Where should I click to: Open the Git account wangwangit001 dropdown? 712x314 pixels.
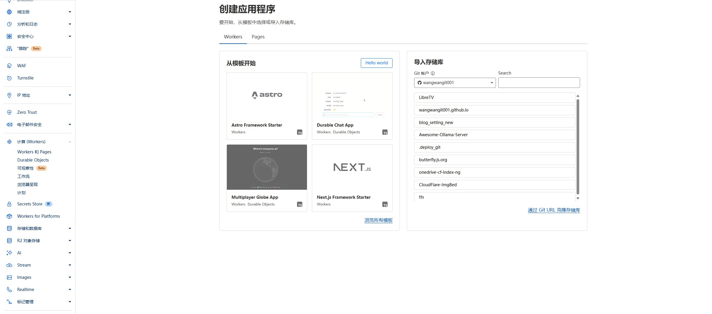(x=455, y=83)
